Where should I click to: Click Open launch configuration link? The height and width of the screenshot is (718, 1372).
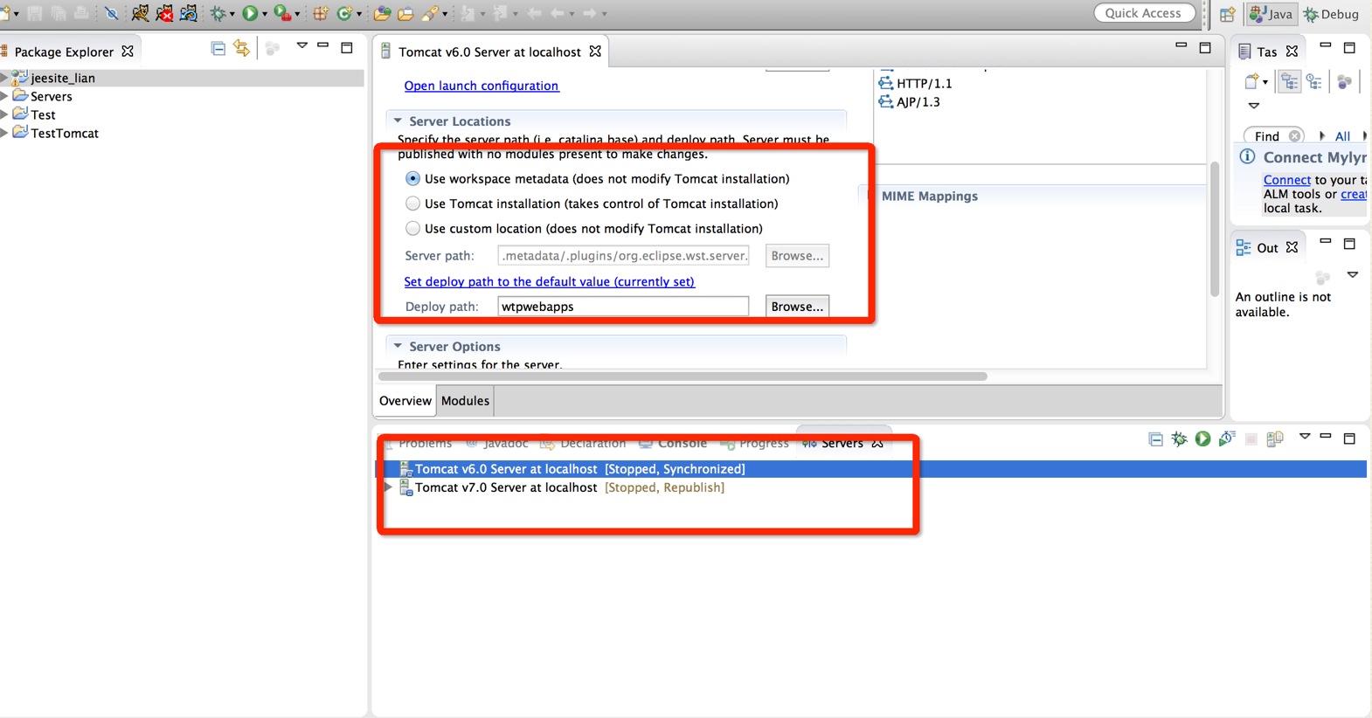click(x=482, y=86)
